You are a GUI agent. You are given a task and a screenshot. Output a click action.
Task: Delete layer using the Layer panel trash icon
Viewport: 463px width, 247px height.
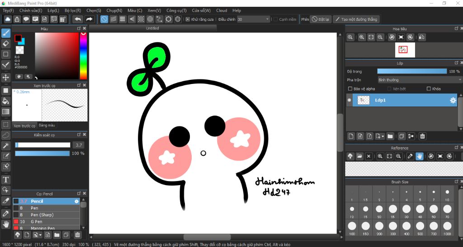tap(422, 136)
